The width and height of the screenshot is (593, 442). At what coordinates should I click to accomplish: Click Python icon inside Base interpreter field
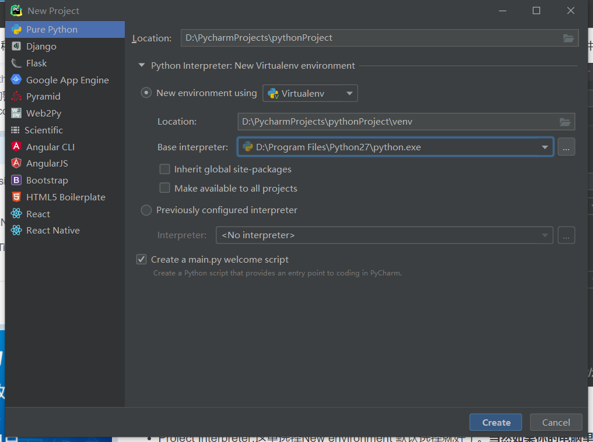click(x=248, y=147)
